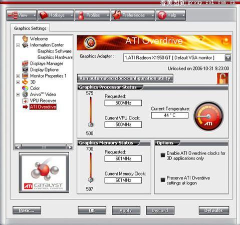Select Display Options tree item

coord(44,69)
